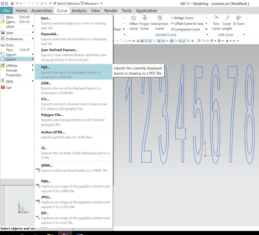259x235 pixels.
Task: Expand the Derived Curve gallery more arrow
Action: [x=206, y=29]
